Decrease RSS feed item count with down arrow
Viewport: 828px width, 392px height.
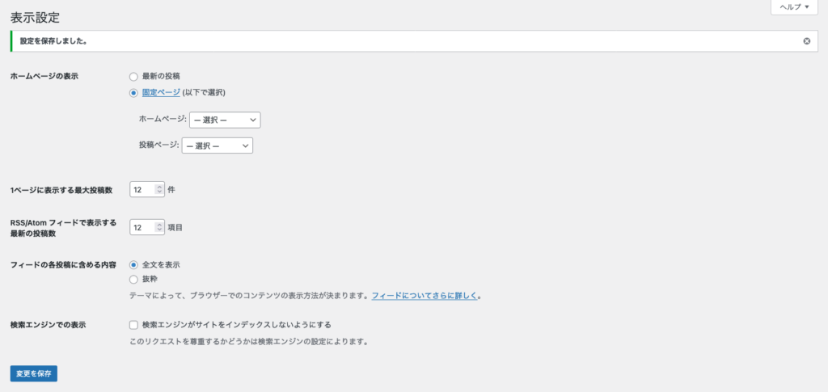159,231
